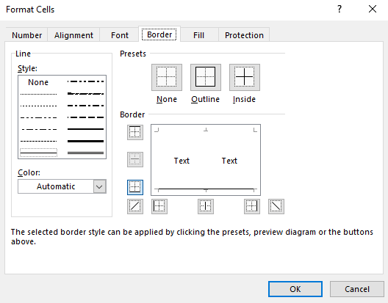Viewport: 388px width, 303px height.
Task: Select the medium dash-dot line style
Action: 86,106
